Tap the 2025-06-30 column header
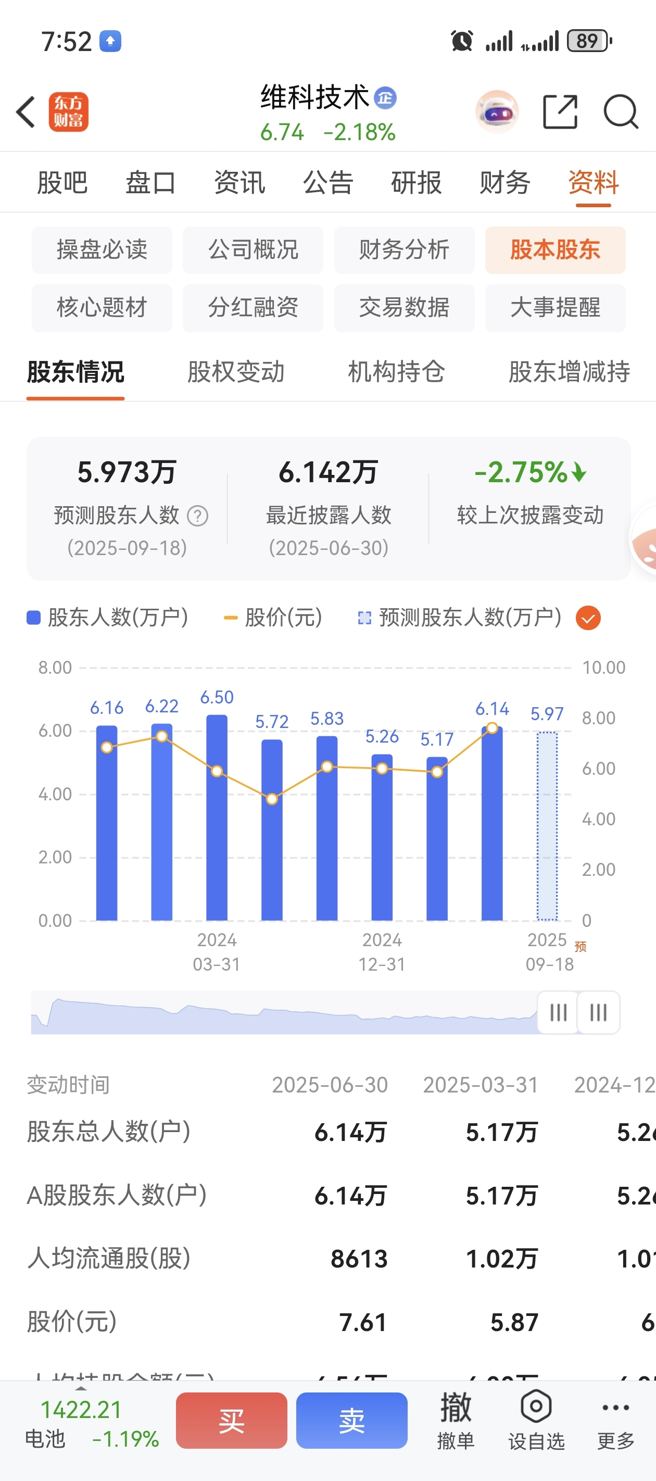Image resolution: width=656 pixels, height=1481 pixels. tap(330, 1085)
